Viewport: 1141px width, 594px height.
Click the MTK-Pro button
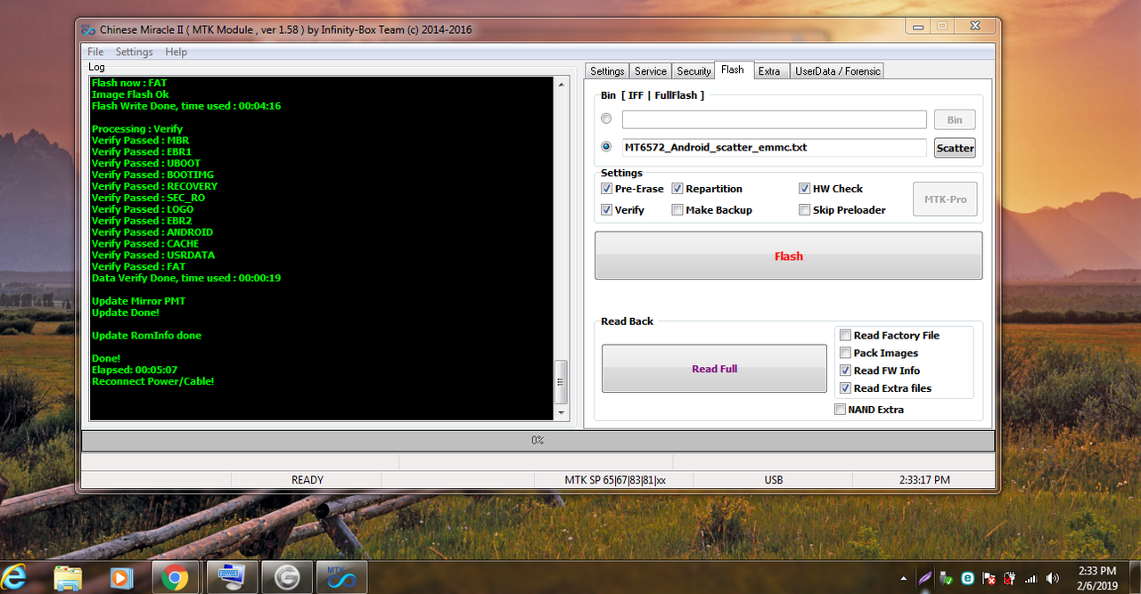(945, 199)
